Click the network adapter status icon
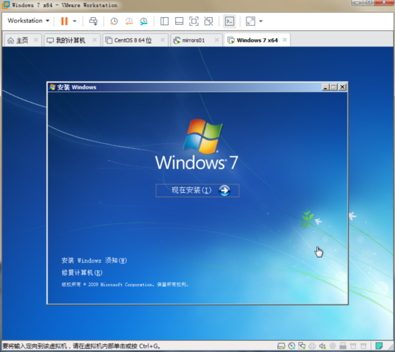395x352 pixels. 302,346
